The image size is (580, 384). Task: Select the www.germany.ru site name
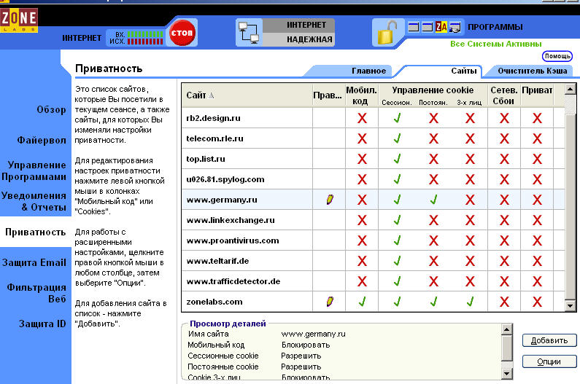(222, 200)
